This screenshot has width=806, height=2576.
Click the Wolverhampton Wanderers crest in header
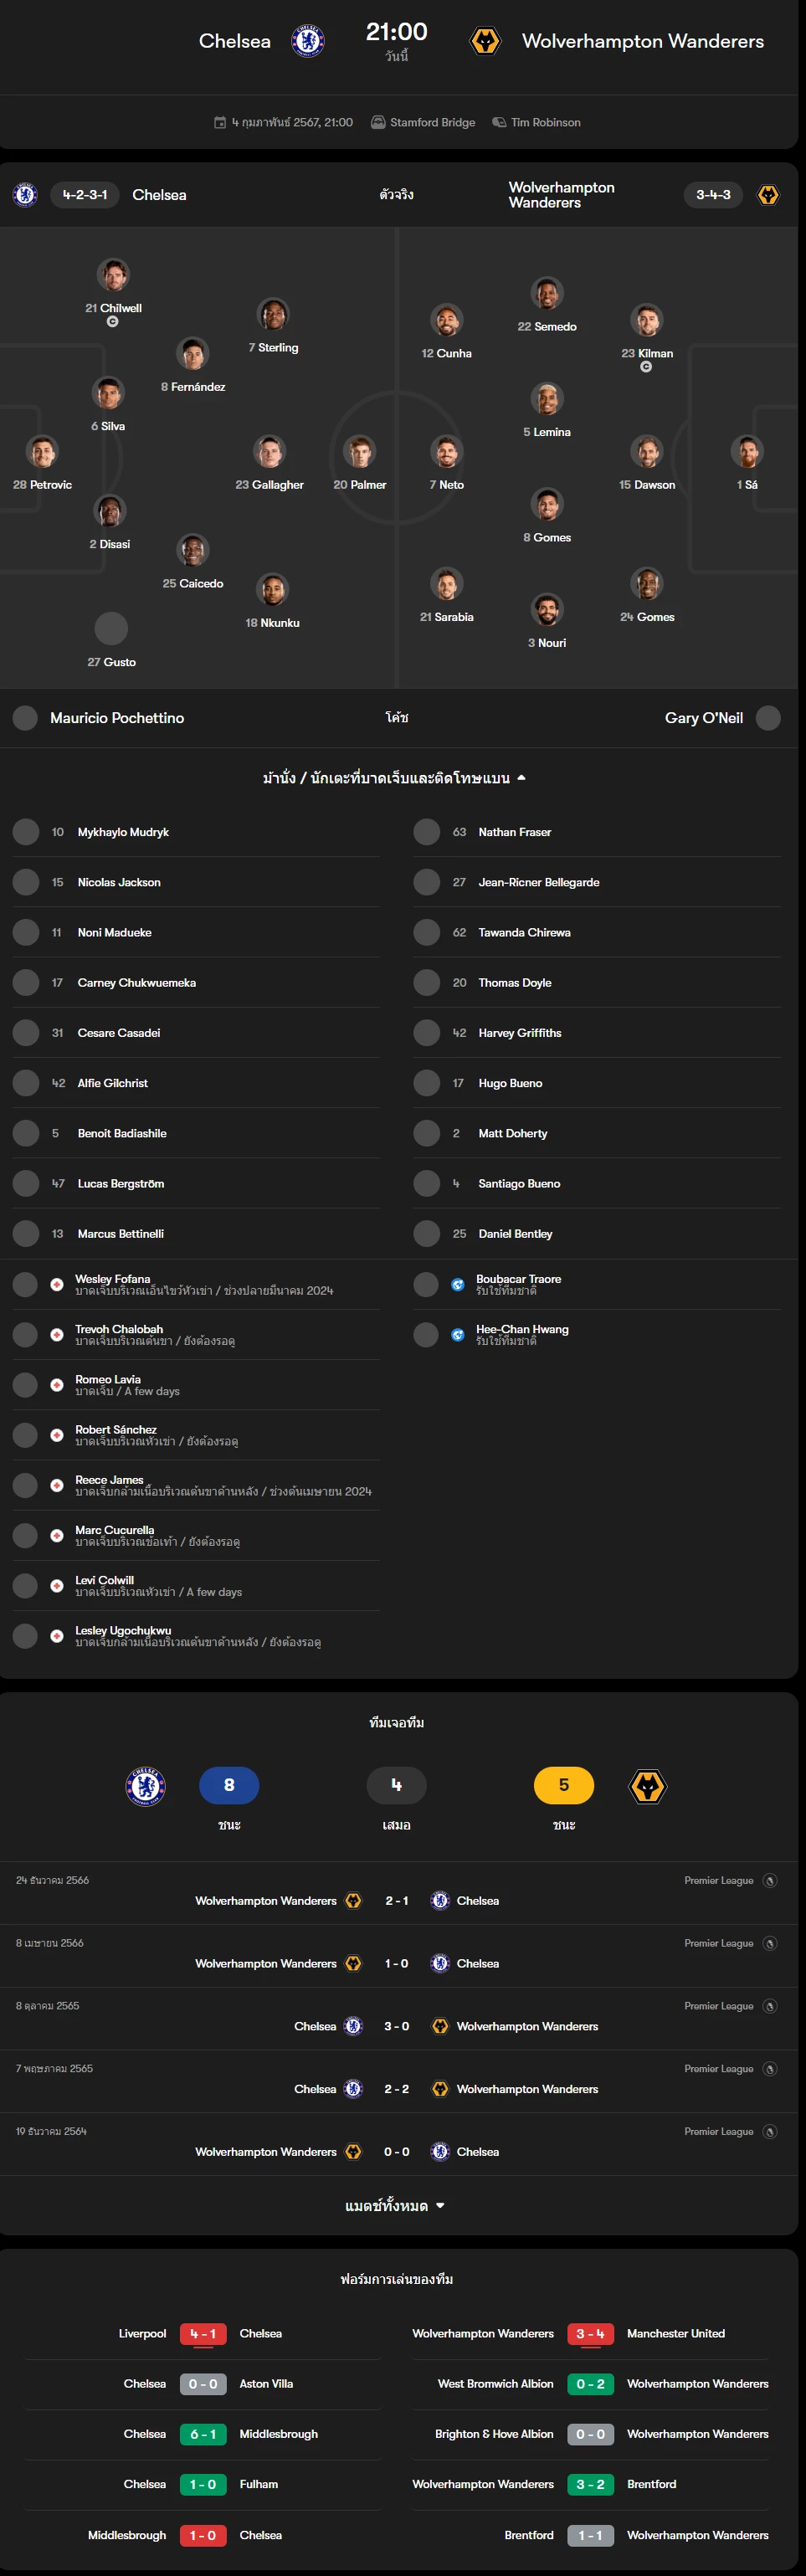[x=485, y=41]
